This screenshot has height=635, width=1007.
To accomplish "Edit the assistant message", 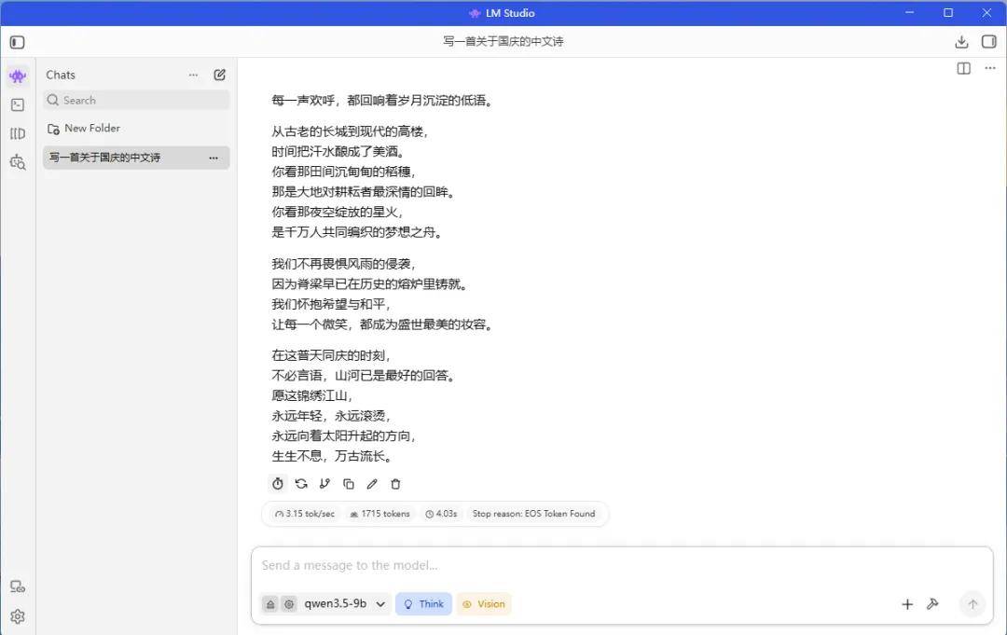I will [372, 484].
